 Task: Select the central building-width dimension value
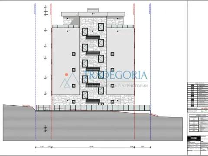91,146
